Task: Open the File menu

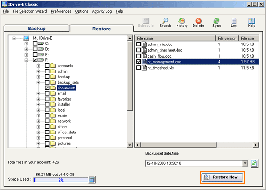Action: point(6,11)
